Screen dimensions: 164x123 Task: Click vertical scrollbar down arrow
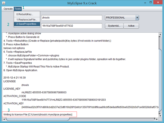[160, 116]
